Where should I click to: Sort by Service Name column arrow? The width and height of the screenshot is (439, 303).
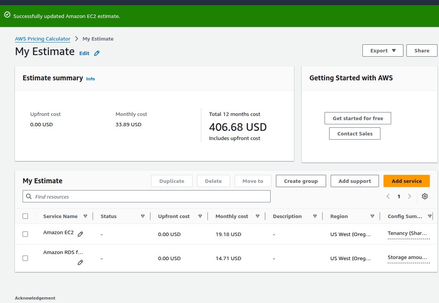[85, 216]
